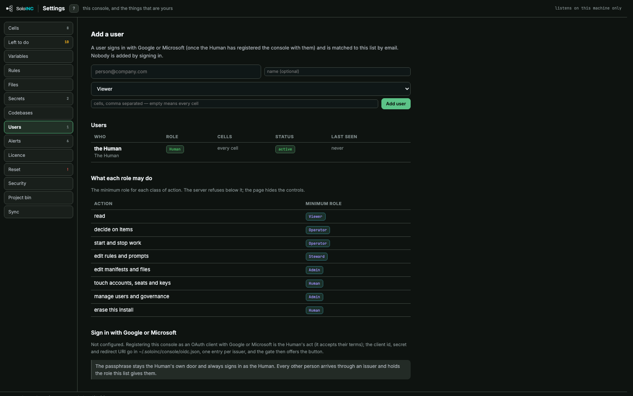Click 'never' last seen value
The height and width of the screenshot is (396, 633).
[x=337, y=148]
